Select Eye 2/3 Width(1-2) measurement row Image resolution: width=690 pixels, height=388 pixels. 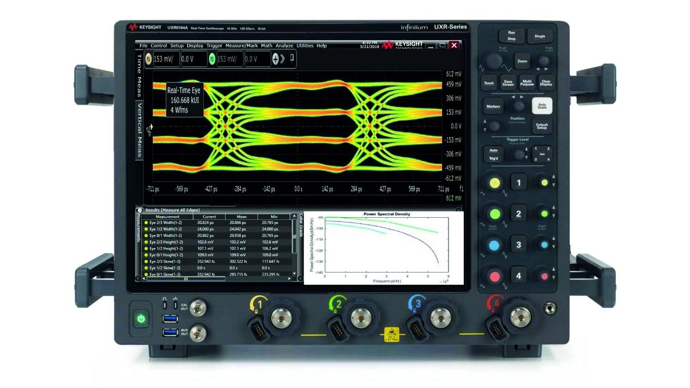click(216, 222)
